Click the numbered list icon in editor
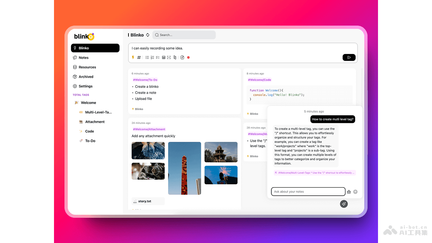432x243 pixels. 152,57
